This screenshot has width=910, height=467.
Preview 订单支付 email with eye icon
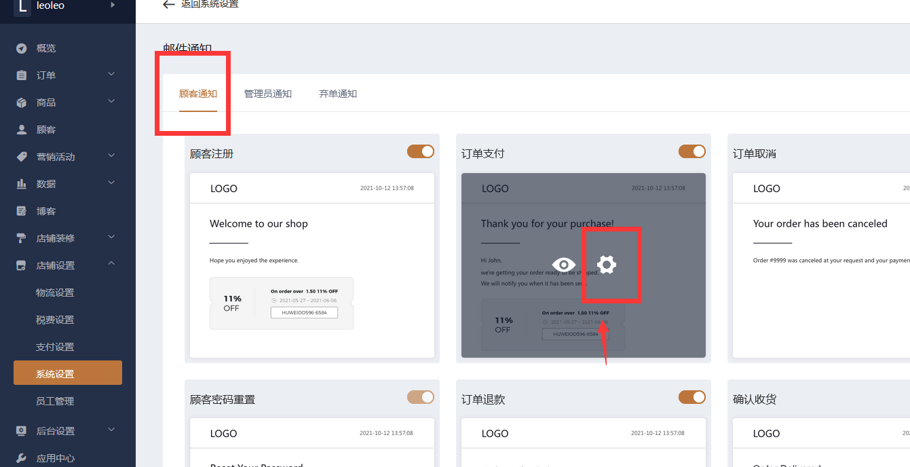[x=564, y=265]
